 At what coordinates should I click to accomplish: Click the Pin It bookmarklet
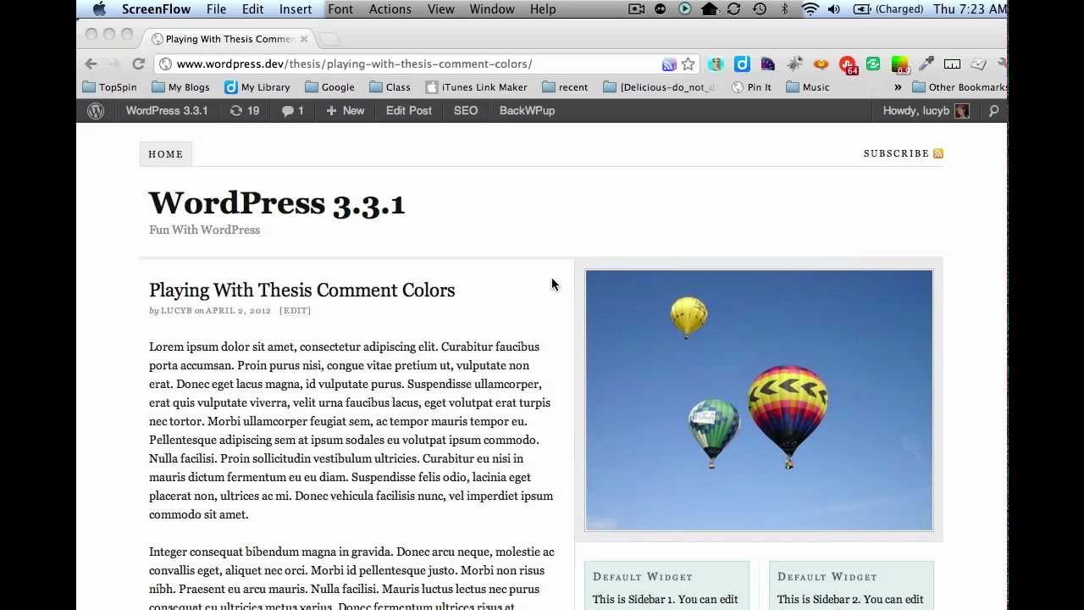(x=751, y=86)
